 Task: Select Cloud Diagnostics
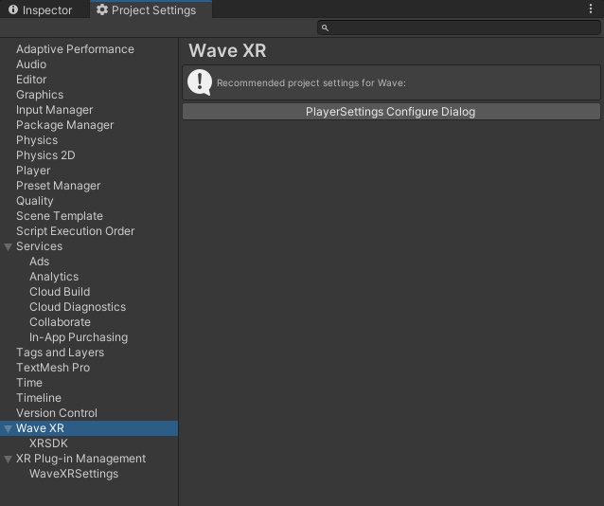[78, 307]
